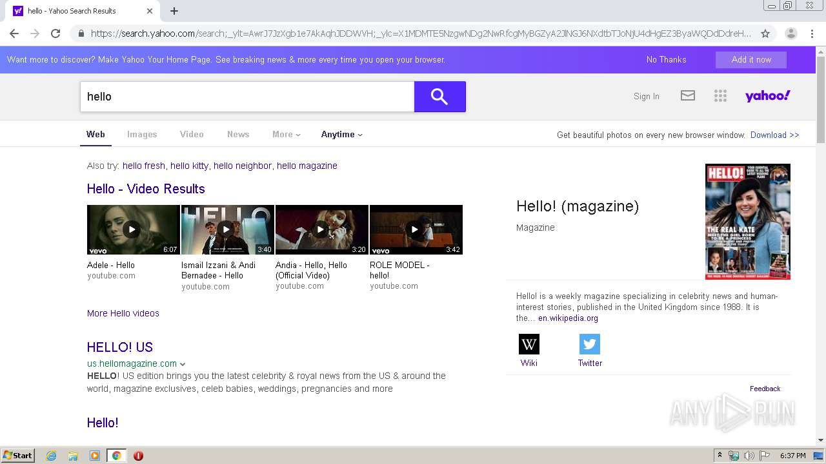Image resolution: width=826 pixels, height=464 pixels.
Task: Try the hello fresh suggestion
Action: click(x=144, y=166)
